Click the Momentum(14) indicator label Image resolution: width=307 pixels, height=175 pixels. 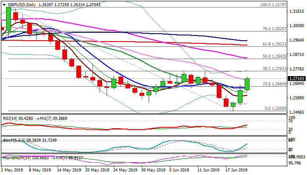17,157
